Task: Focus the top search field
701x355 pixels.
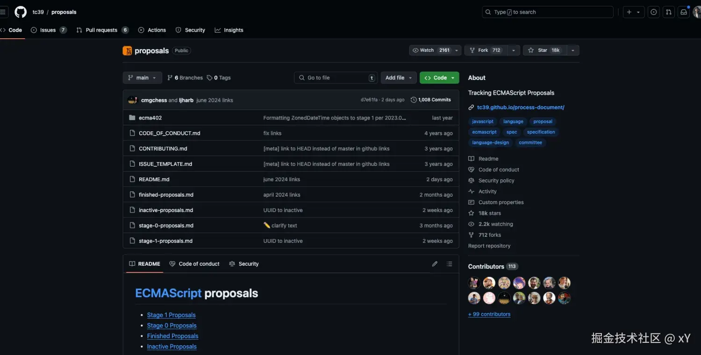Action: (548, 12)
